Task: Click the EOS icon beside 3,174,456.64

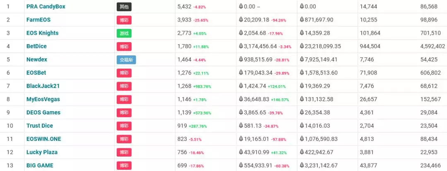Action: coord(241,46)
